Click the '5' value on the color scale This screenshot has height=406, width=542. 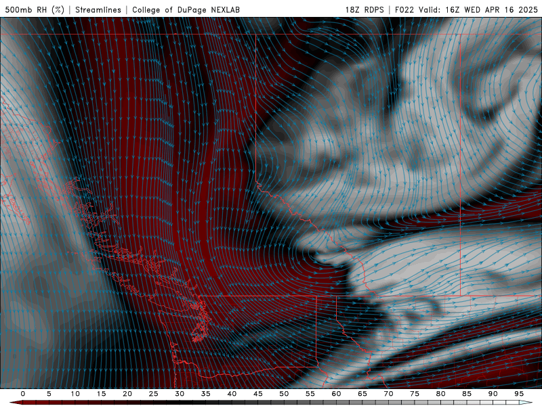coord(49,394)
